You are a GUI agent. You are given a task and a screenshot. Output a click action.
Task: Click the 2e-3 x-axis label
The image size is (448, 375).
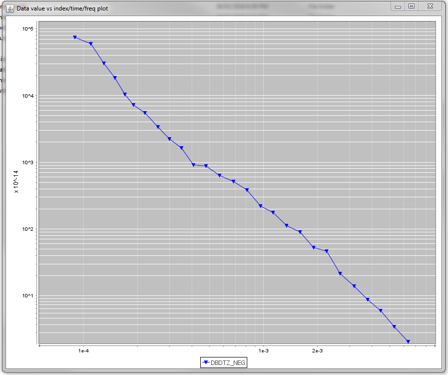tap(317, 351)
